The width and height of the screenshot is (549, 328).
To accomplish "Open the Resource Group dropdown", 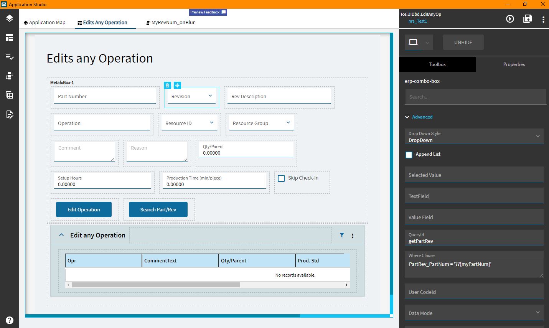I will pyautogui.click(x=289, y=123).
